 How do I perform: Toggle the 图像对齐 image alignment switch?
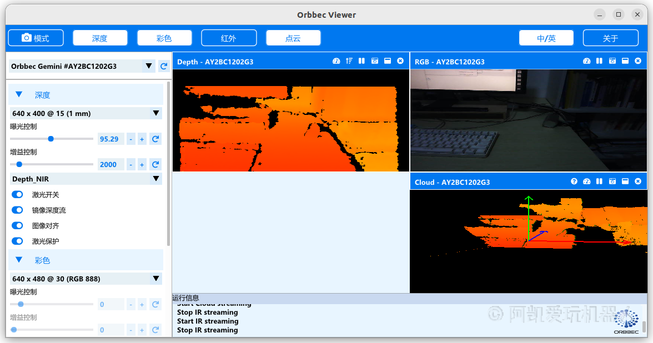18,225
